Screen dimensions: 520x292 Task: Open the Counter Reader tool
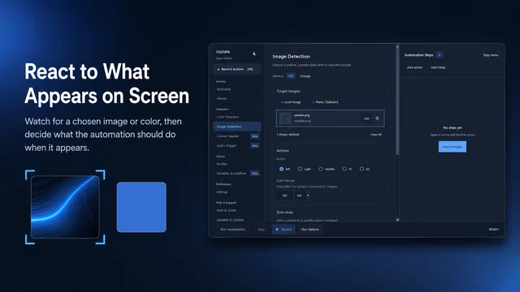[x=227, y=136]
